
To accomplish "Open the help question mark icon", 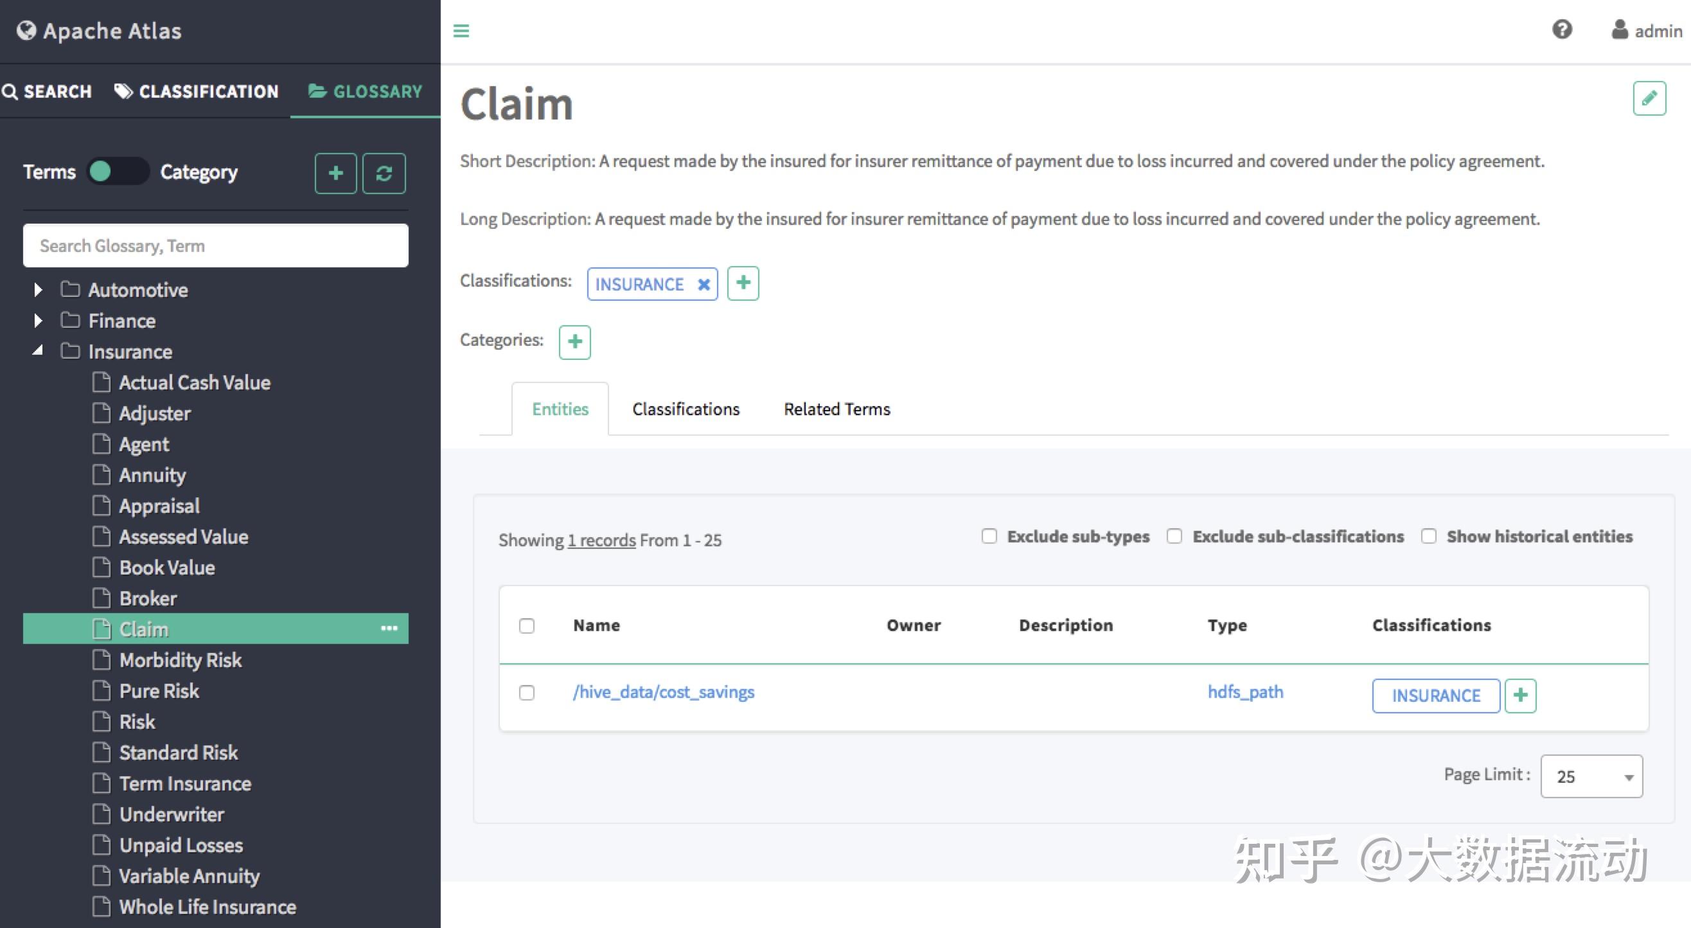I will (x=1564, y=30).
